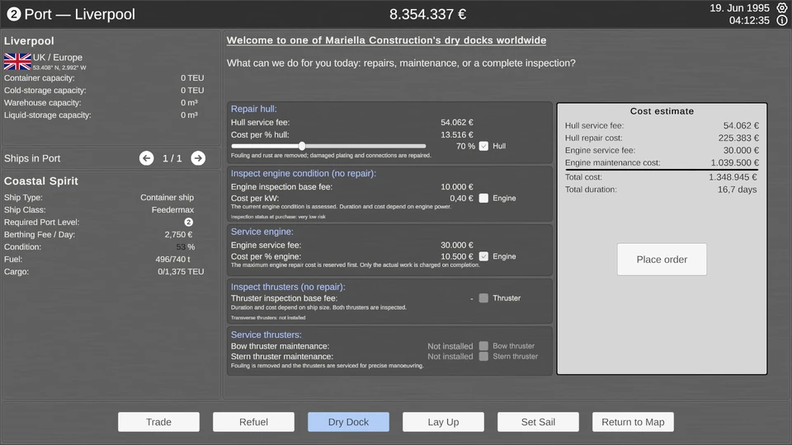Click the port level 2 badge in header

click(14, 14)
